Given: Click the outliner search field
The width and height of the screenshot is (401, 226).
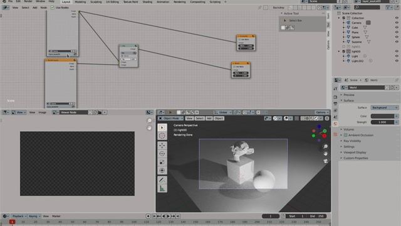Looking at the screenshot, I should pyautogui.click(x=367, y=8).
